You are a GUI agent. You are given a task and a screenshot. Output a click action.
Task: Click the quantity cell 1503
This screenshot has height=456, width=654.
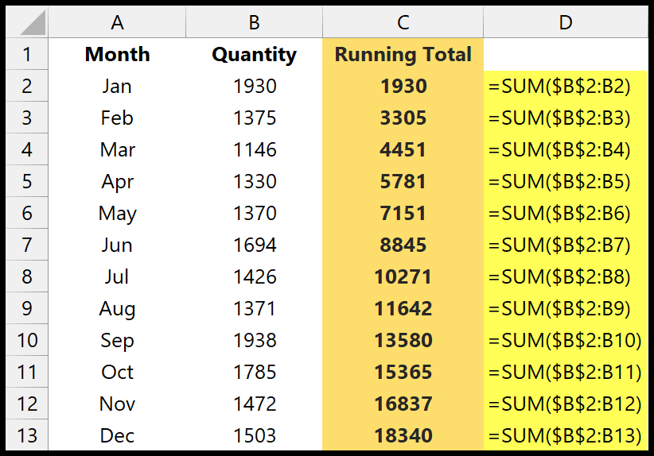[254, 435]
